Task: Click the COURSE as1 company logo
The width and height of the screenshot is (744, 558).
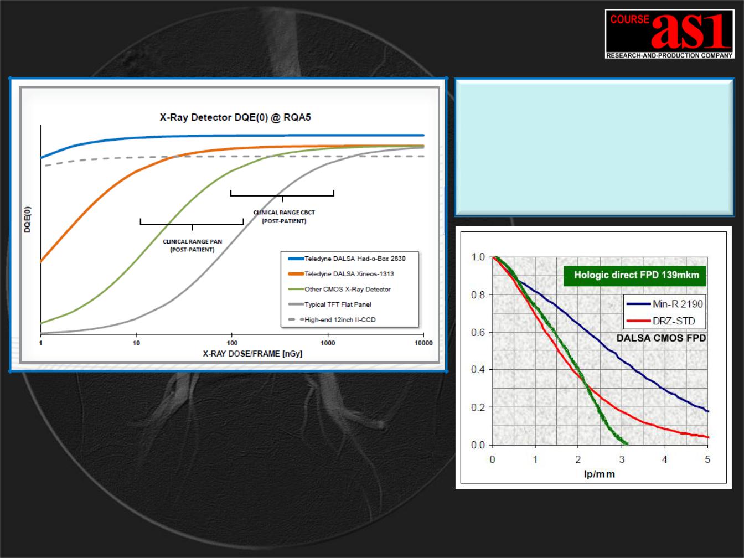Action: [670, 34]
